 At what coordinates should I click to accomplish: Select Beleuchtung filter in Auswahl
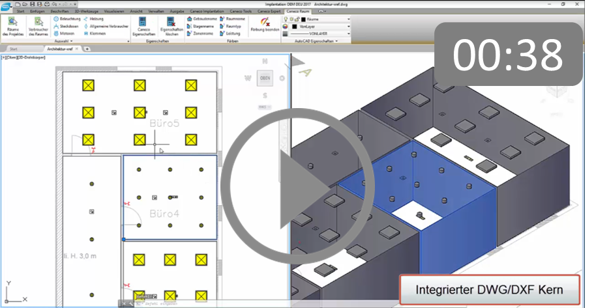[67, 19]
